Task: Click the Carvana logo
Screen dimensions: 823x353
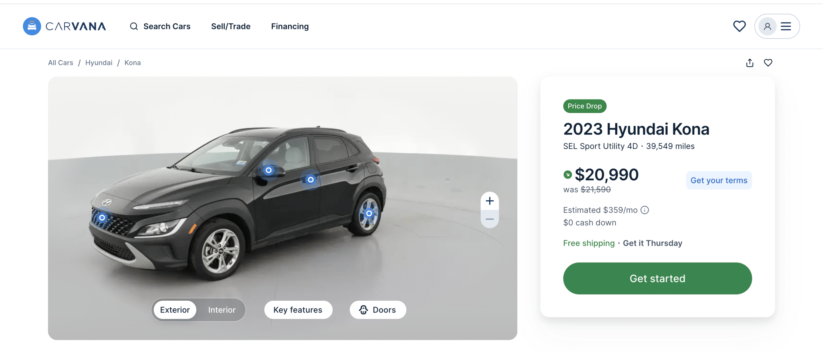Action: pyautogui.click(x=64, y=26)
